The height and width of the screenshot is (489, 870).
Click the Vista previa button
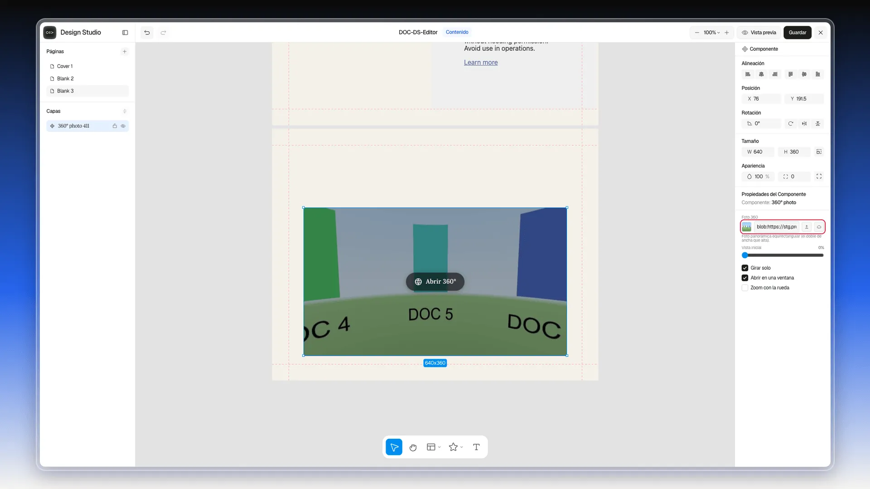(759, 33)
